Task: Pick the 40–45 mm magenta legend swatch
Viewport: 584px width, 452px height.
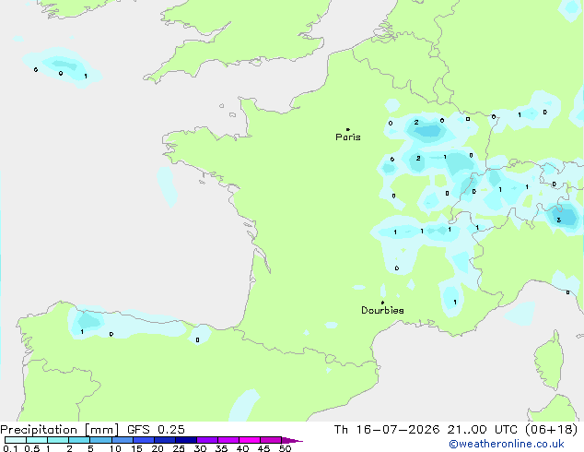Action: (250, 440)
